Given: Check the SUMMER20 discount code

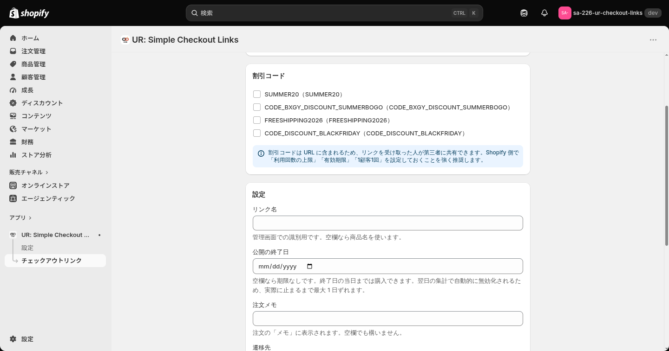Looking at the screenshot, I should [257, 94].
